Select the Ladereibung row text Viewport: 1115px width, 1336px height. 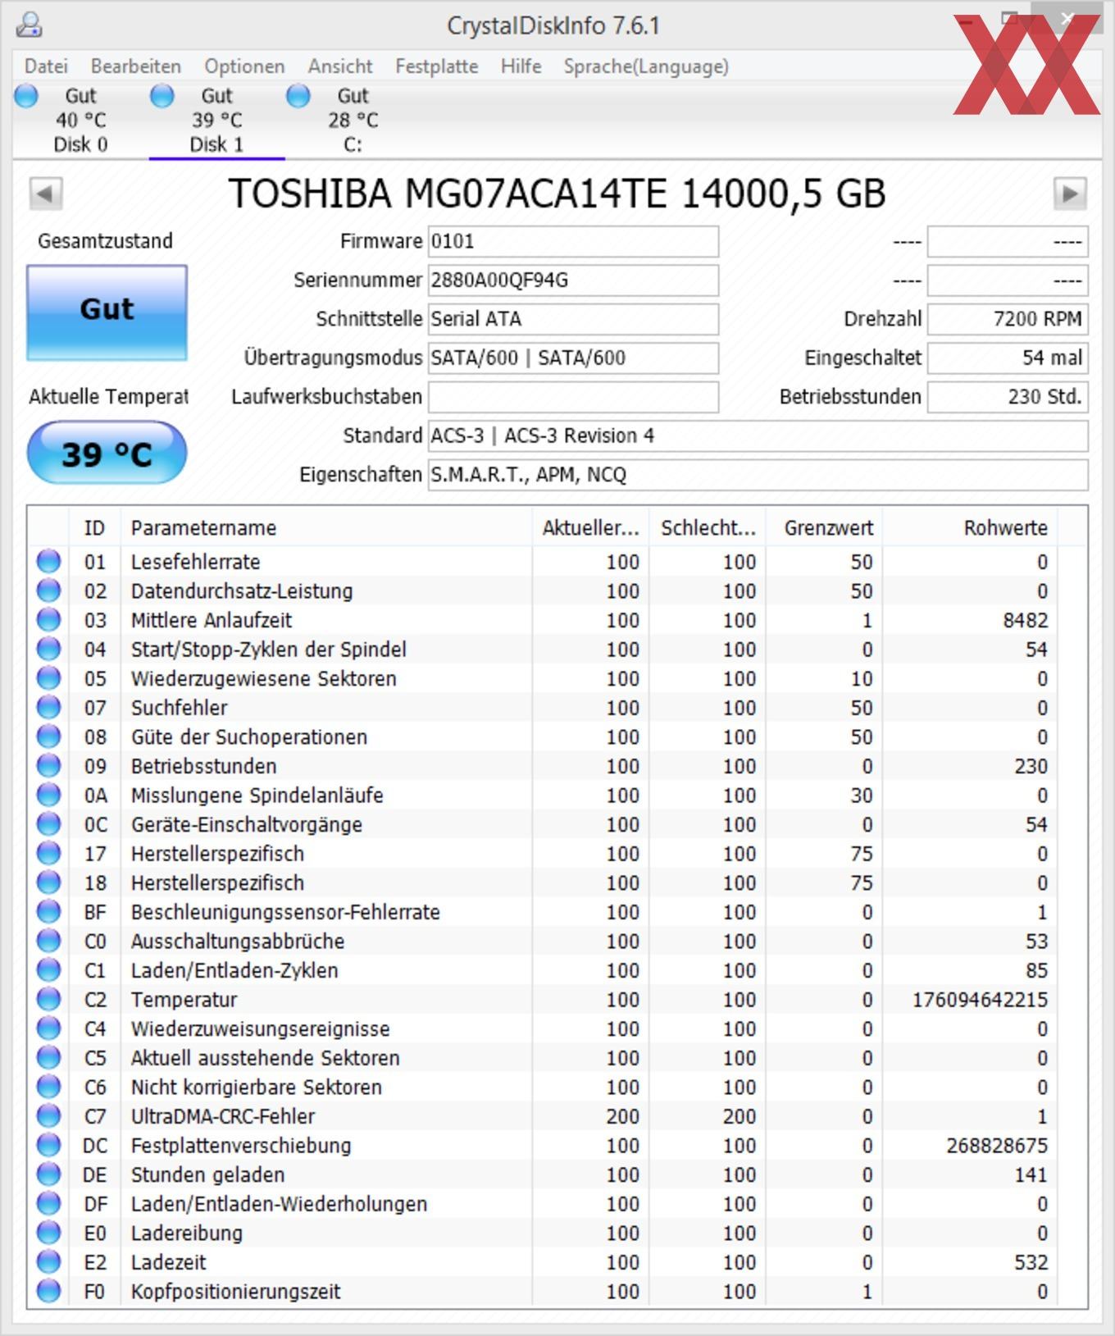pyautogui.click(x=187, y=1233)
